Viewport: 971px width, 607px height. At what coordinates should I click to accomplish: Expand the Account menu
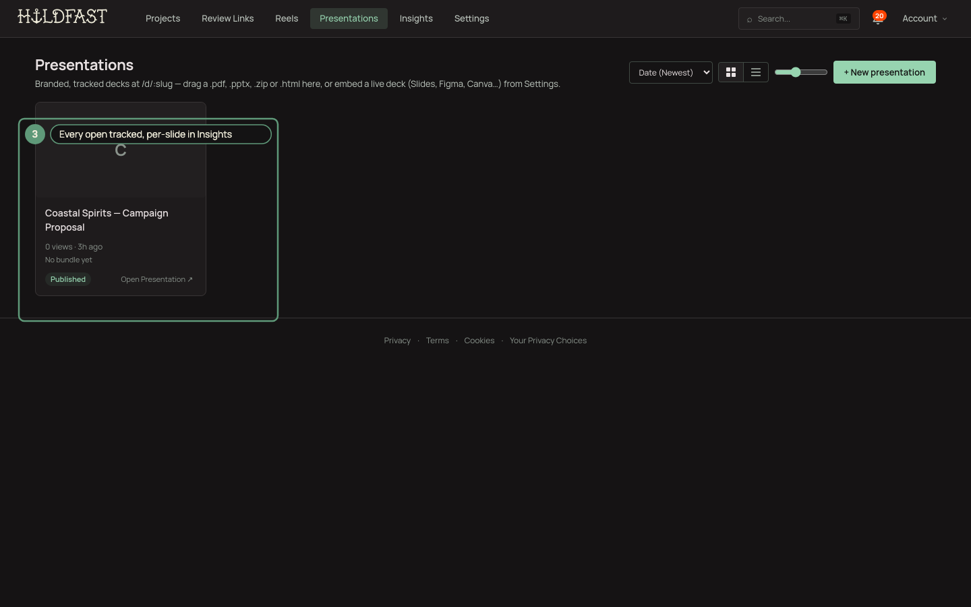click(924, 18)
